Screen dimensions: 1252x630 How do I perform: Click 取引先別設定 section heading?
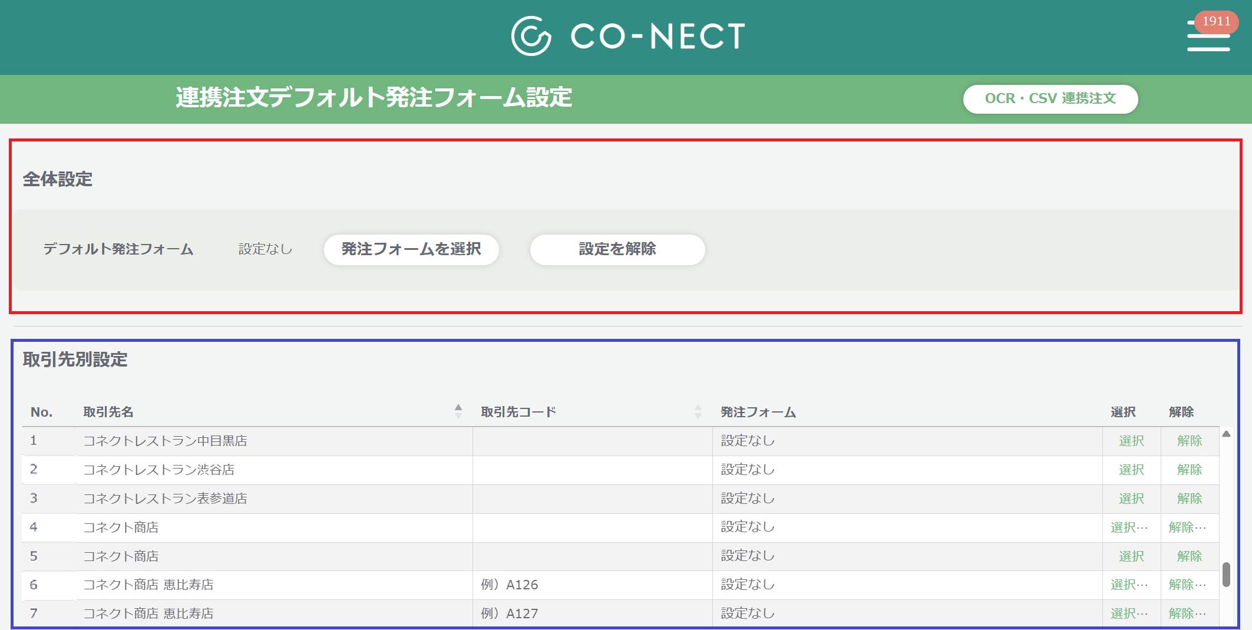(x=75, y=359)
